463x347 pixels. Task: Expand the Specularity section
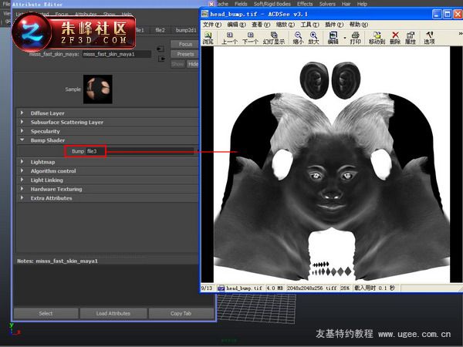[x=22, y=131]
